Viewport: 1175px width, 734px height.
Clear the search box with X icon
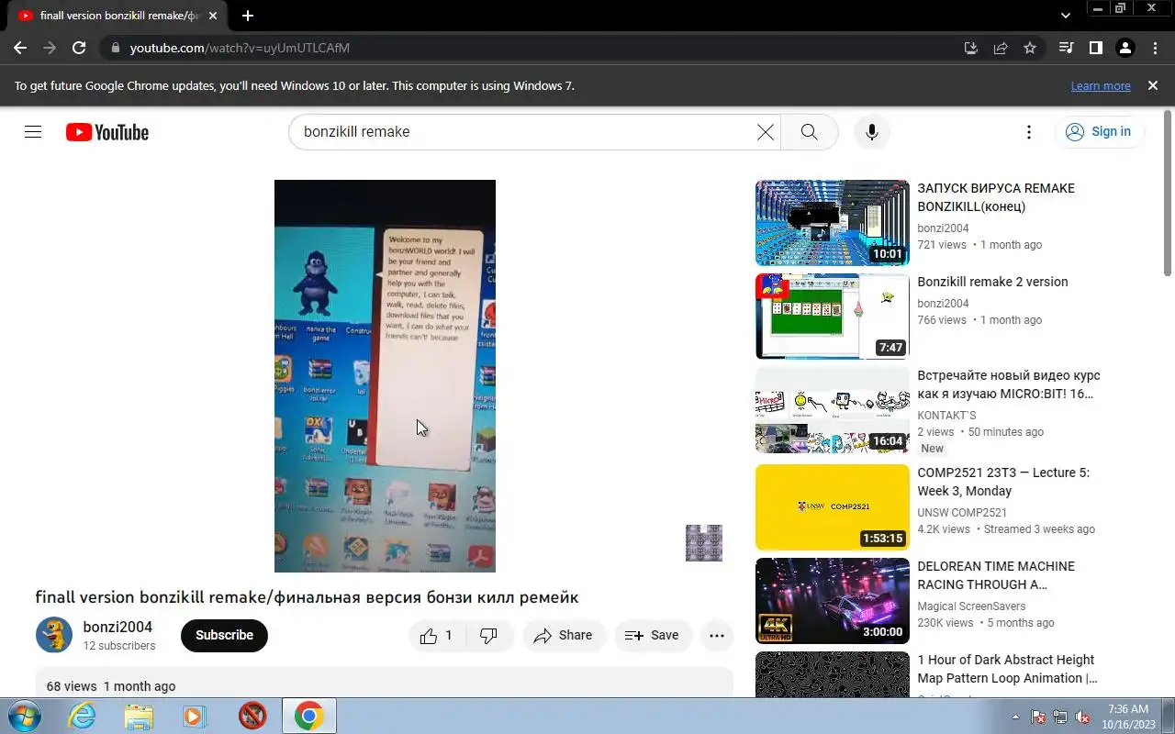(765, 132)
